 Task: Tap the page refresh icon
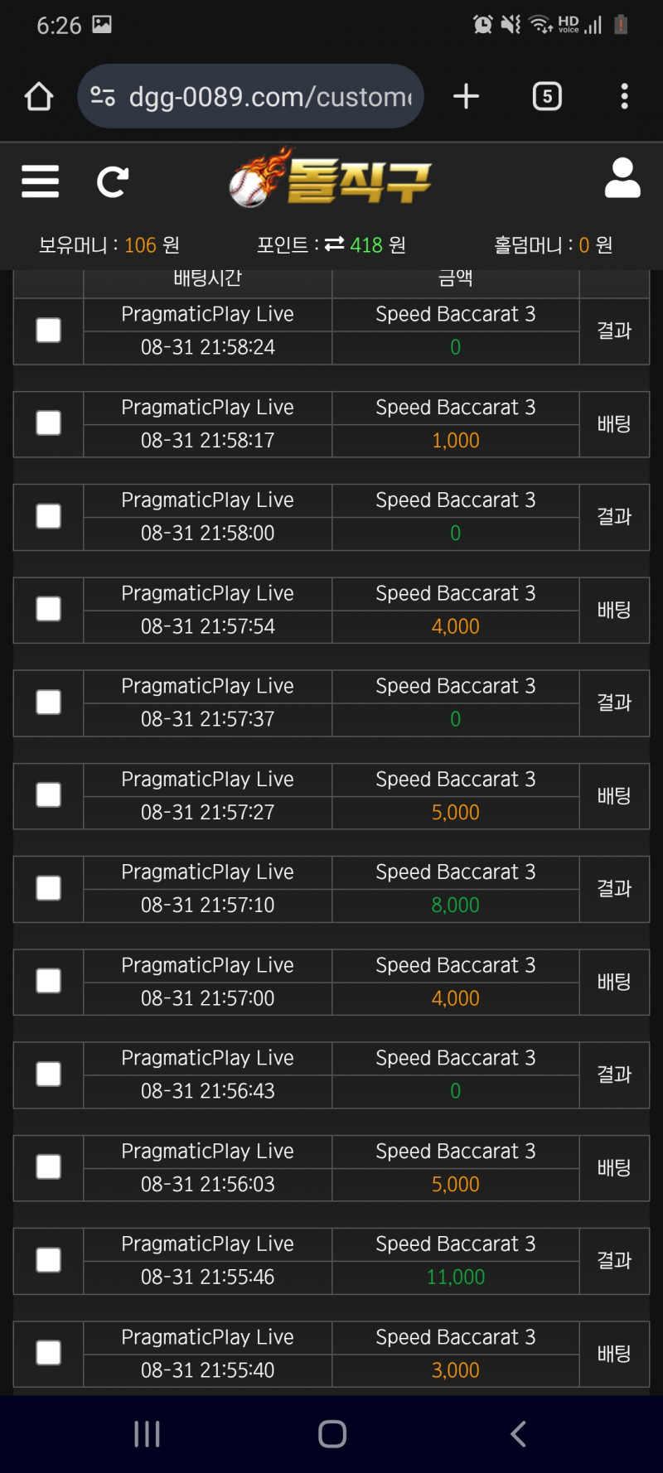[112, 181]
